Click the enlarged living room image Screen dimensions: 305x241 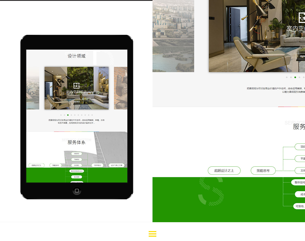tap(257, 36)
